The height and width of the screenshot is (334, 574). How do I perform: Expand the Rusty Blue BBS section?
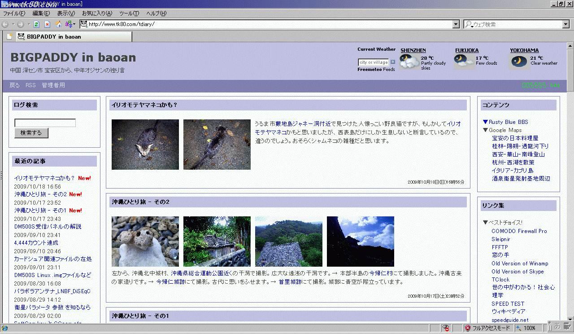tap(485, 122)
